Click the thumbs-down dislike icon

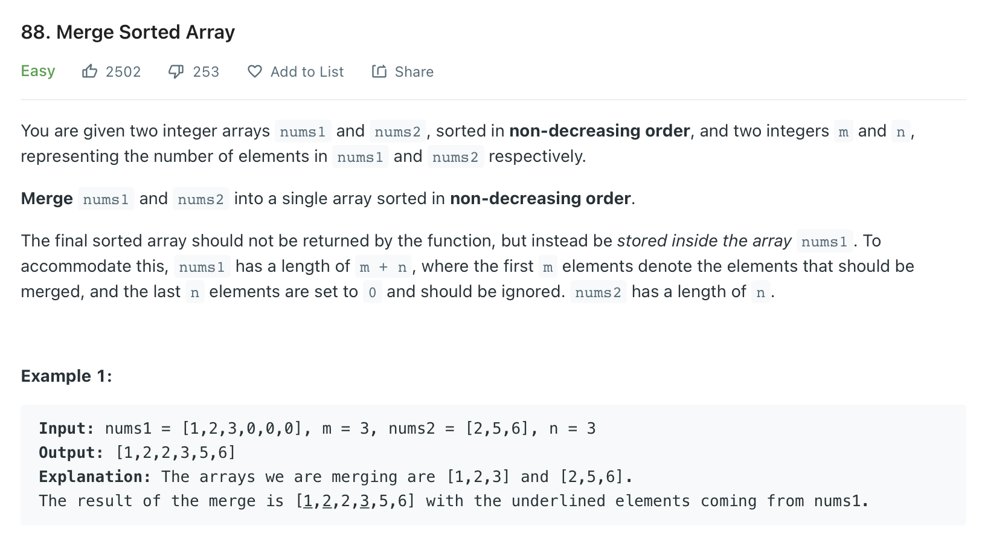[x=175, y=71]
